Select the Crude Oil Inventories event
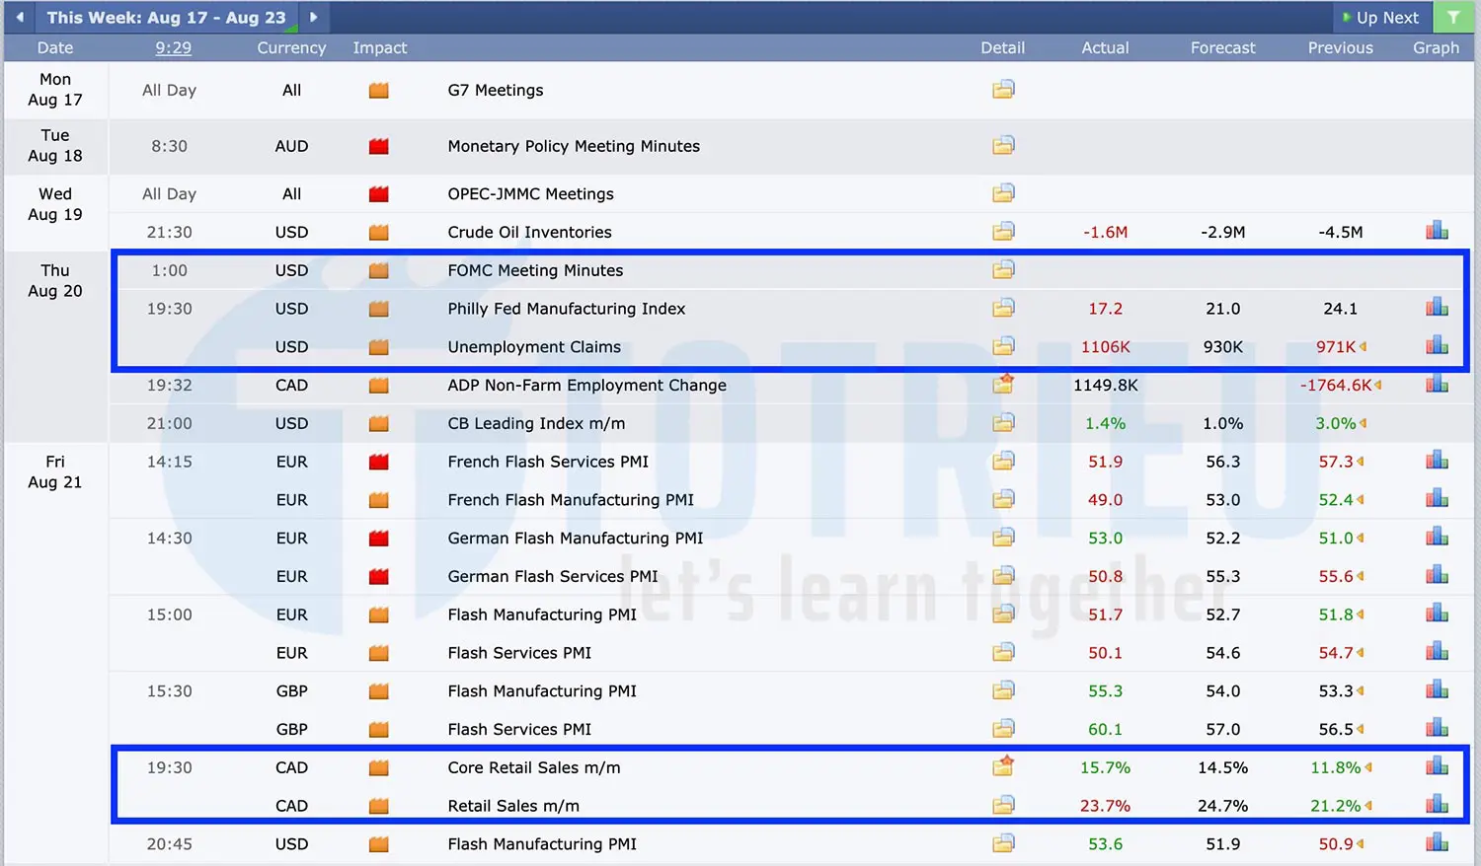Viewport: 1481px width, 866px height. coord(529,232)
